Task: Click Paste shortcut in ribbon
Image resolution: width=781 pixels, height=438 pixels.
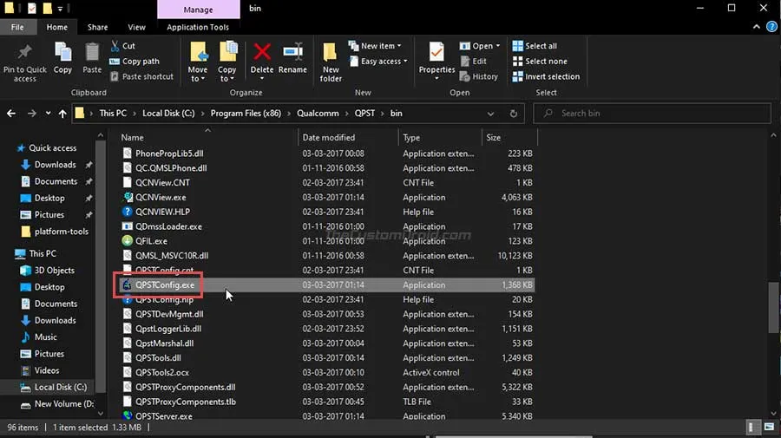Action: pyautogui.click(x=142, y=76)
